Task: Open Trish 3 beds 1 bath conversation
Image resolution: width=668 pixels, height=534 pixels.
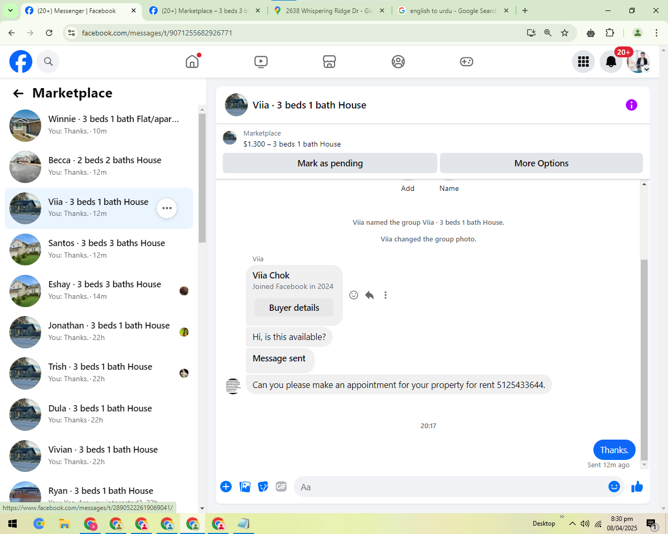Action: [99, 373]
